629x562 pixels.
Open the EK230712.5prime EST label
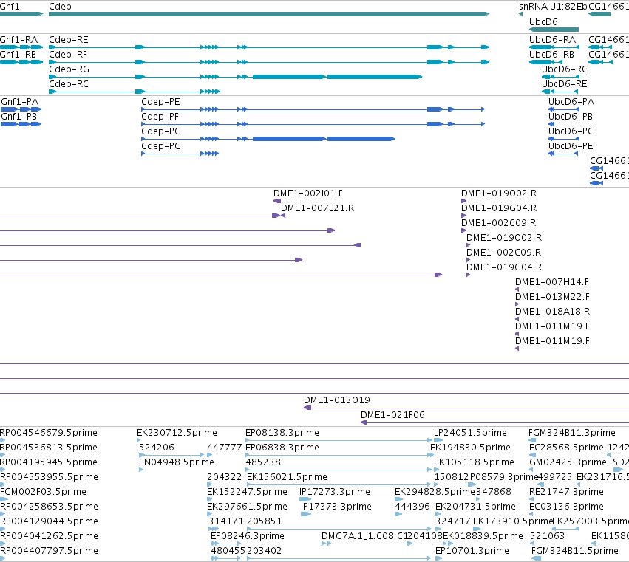177,433
